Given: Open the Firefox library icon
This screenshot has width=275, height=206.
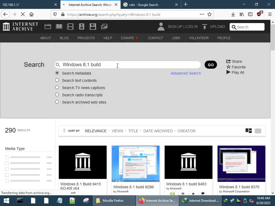Looking at the screenshot, I should [x=242, y=14].
